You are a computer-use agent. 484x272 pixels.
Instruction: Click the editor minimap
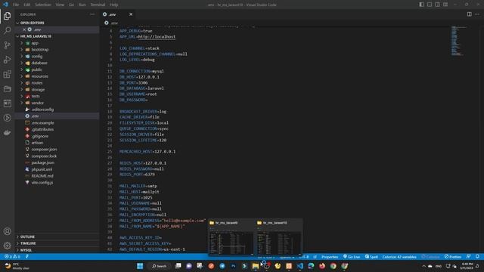point(459,41)
